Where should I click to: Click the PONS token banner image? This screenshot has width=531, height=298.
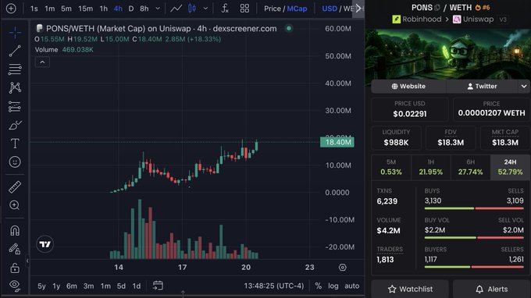click(x=447, y=54)
